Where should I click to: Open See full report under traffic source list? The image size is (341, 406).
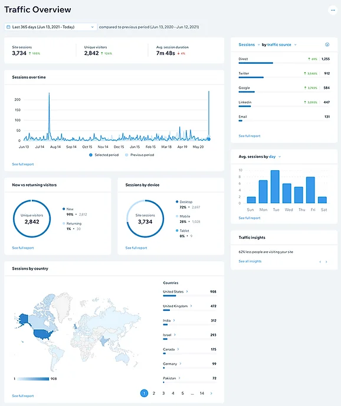point(249,136)
